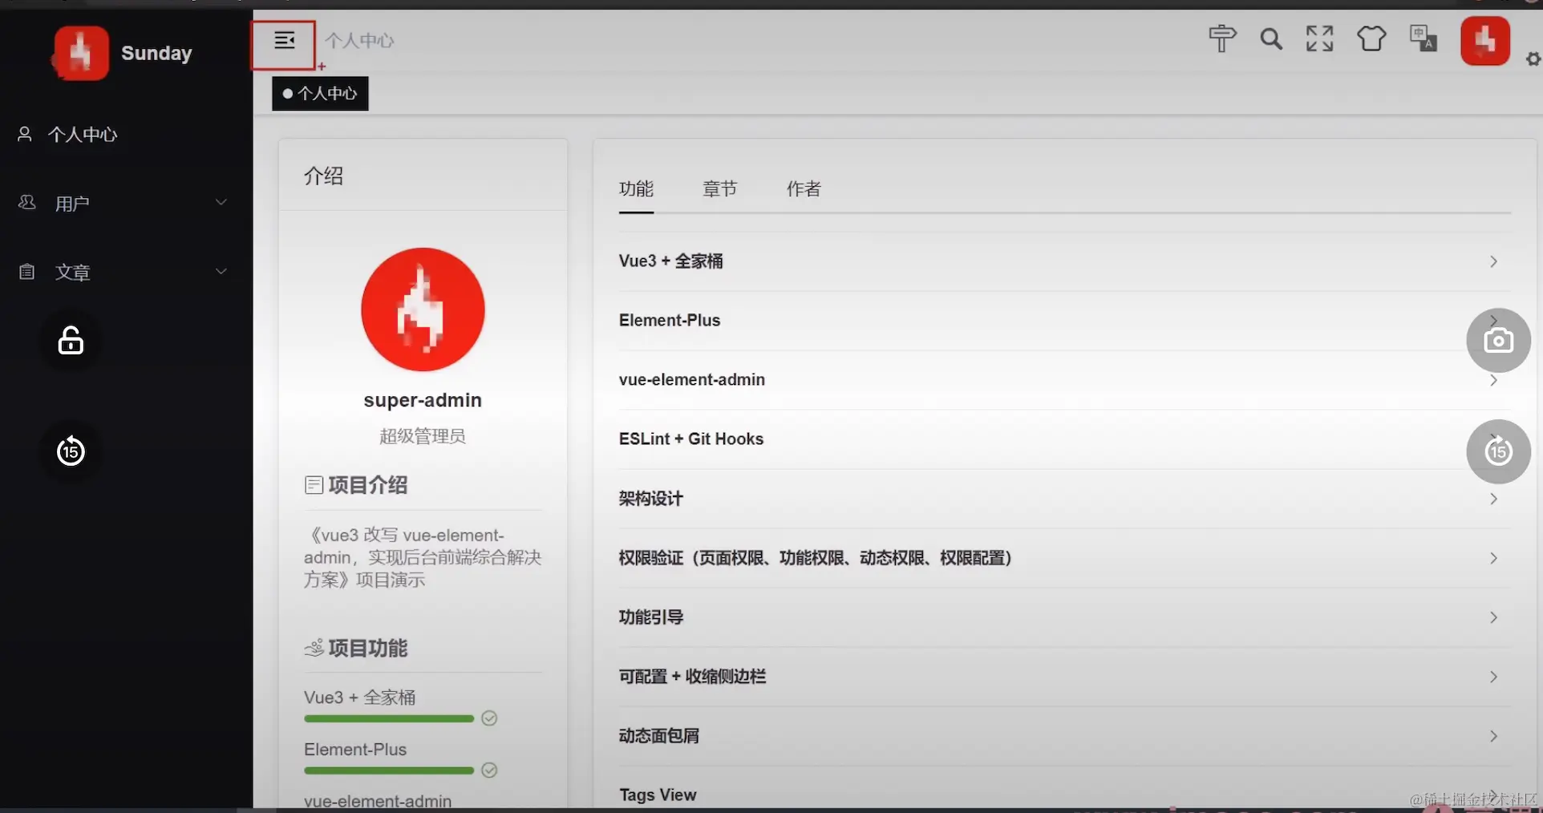Open the 文章 sidebar menu item
The width and height of the screenshot is (1543, 813).
pos(126,272)
